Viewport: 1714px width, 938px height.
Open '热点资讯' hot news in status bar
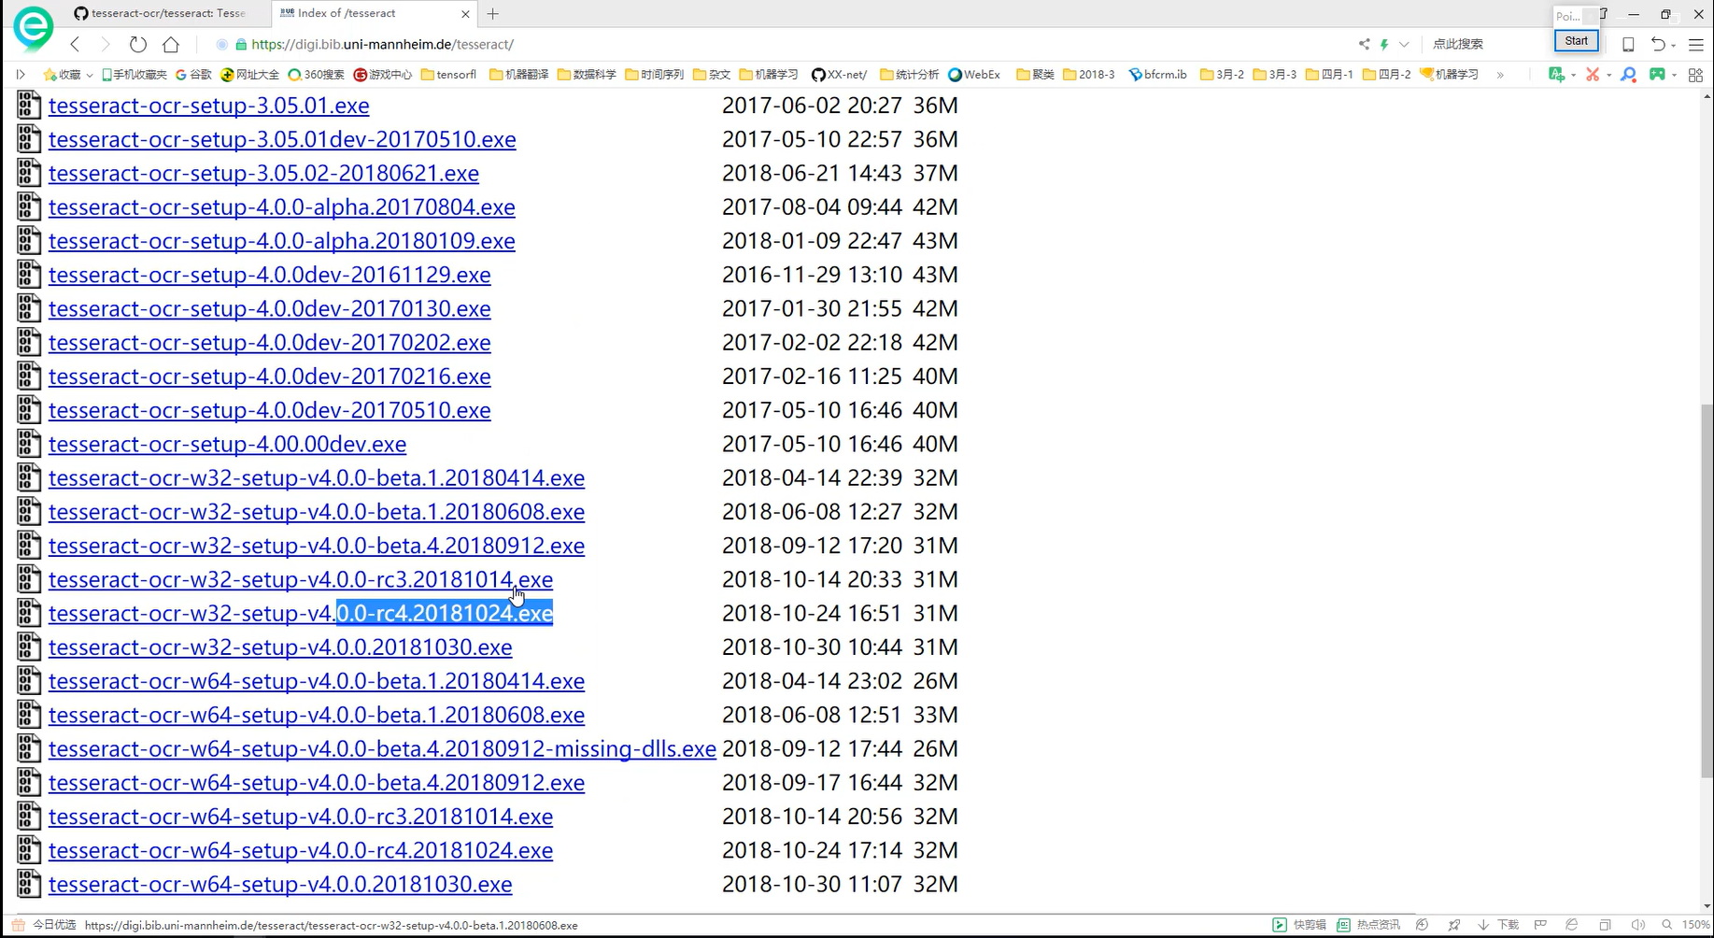[1368, 925]
